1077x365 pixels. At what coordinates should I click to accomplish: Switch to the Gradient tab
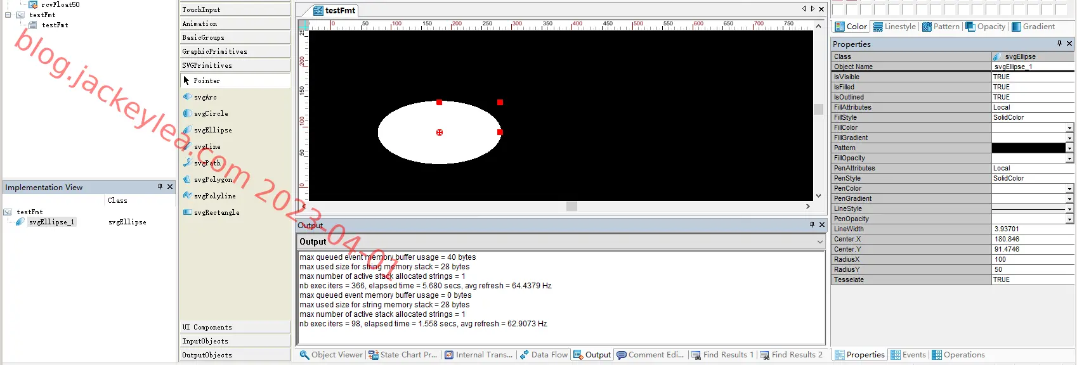pos(1033,27)
